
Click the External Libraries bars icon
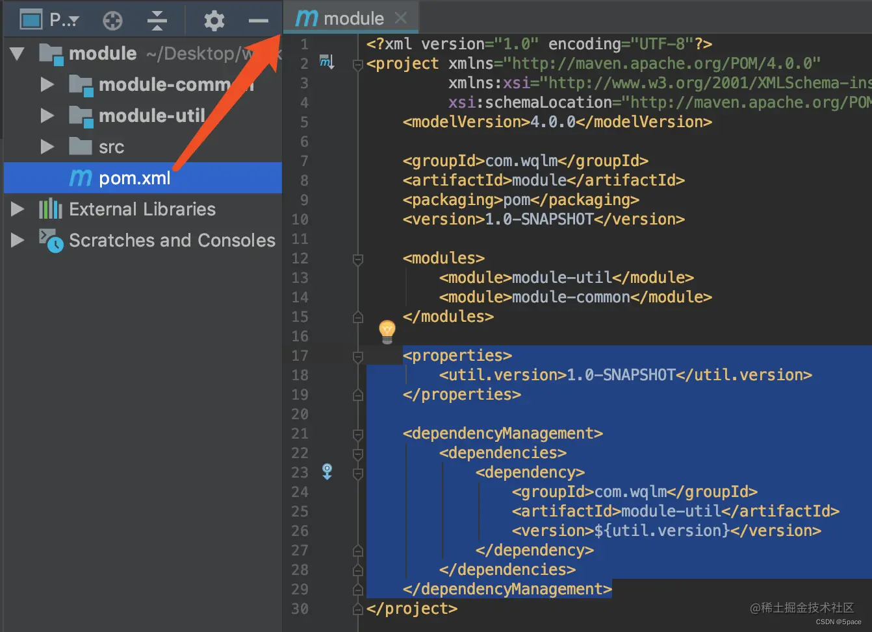[51, 209]
